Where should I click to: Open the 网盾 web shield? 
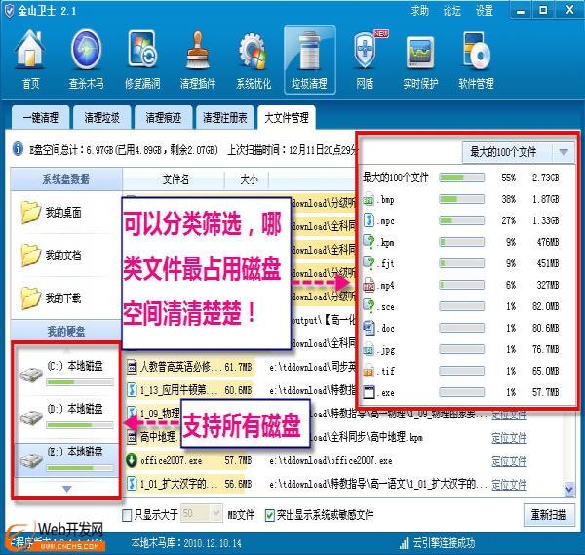365,60
